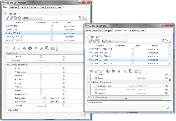
Task: Click add variable (x)+ icon in left window
Action: (x=14, y=48)
